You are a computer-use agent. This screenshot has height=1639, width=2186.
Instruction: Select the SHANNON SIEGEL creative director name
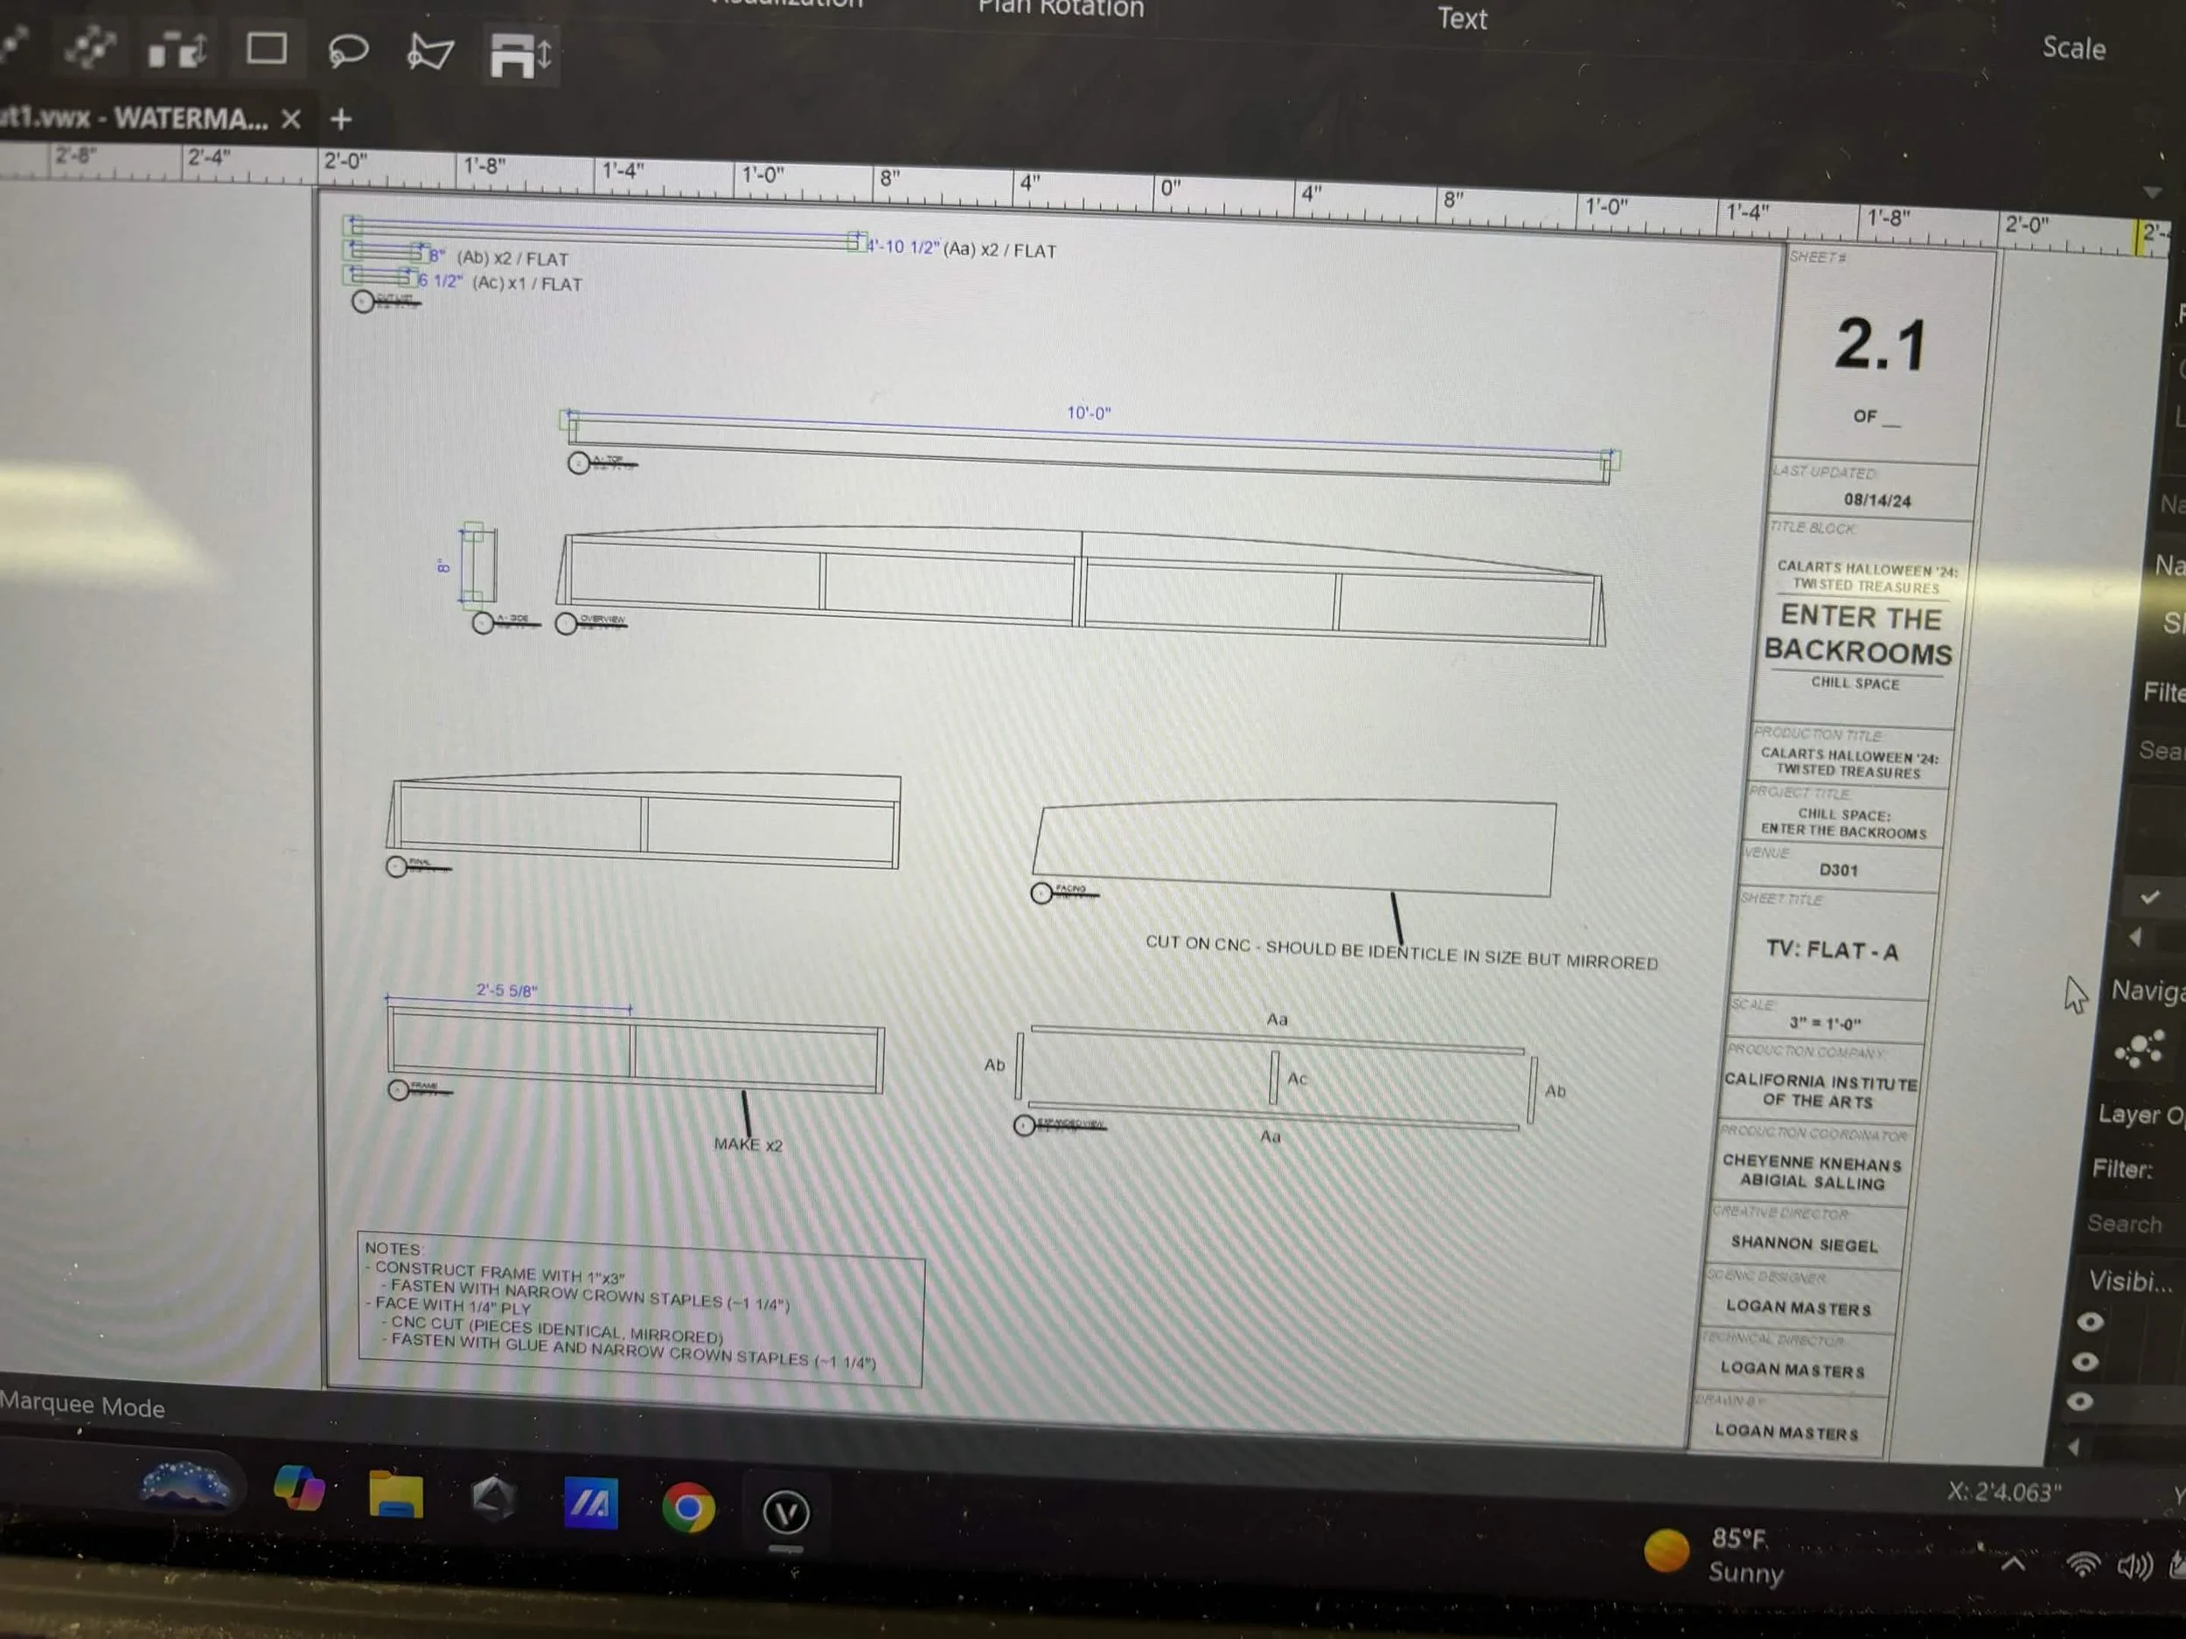(1804, 1245)
